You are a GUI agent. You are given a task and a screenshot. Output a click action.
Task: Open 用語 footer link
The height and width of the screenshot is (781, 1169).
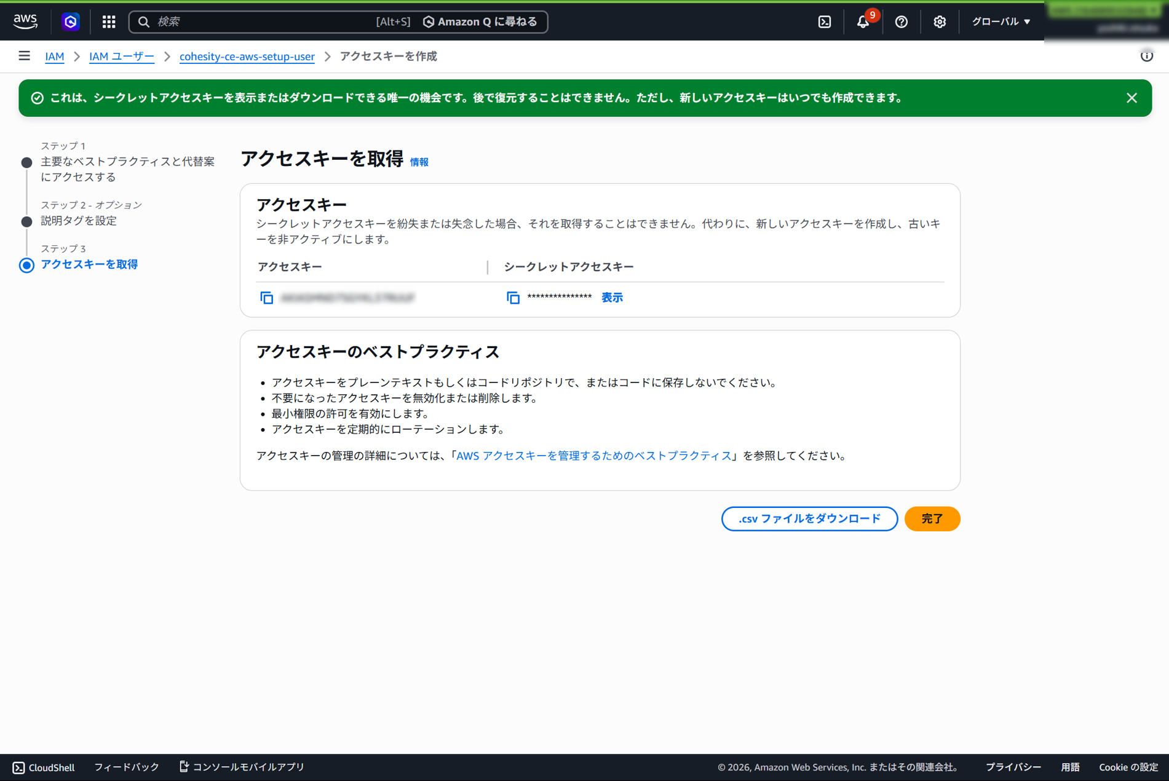1070,767
